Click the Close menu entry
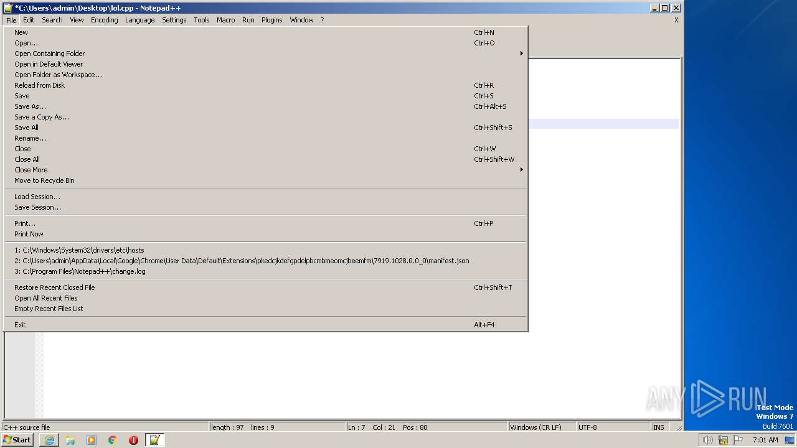797x448 pixels. point(266,149)
